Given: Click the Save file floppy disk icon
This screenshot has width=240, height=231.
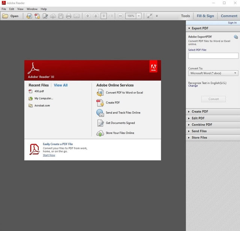Looking at the screenshot, I should pyautogui.click(x=61, y=16).
